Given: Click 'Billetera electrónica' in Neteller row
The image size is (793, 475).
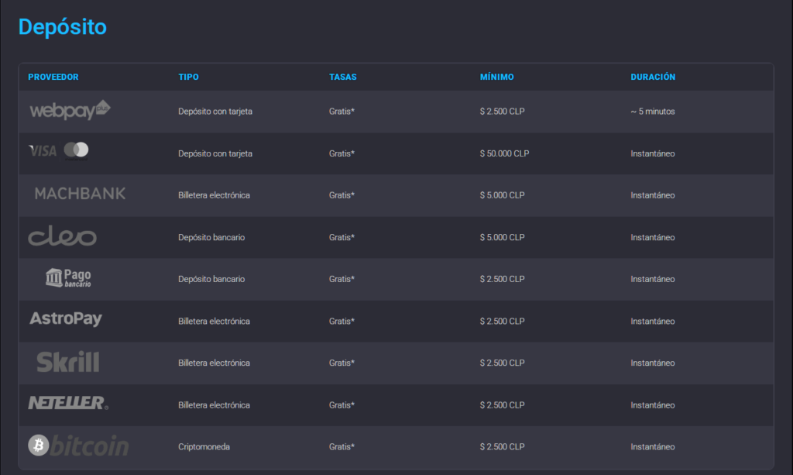Looking at the screenshot, I should click(x=214, y=404).
